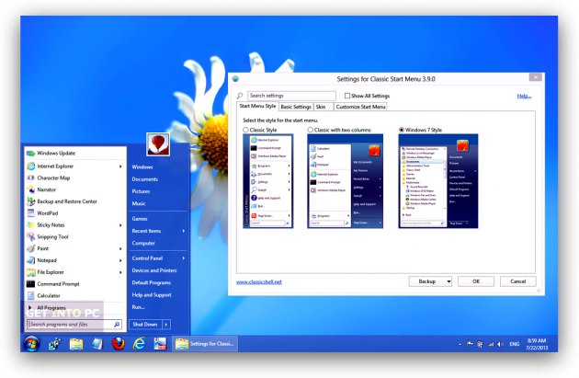Click the Shut Down button
579x378 pixels.
coord(145,325)
